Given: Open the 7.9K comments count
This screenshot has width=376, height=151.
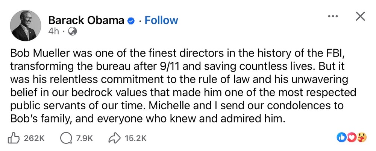Looking at the screenshot, I should coord(84,139).
